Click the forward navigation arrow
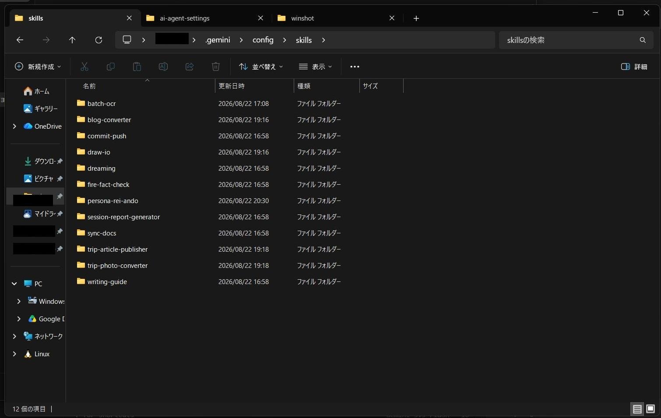The height and width of the screenshot is (418, 661). click(46, 40)
